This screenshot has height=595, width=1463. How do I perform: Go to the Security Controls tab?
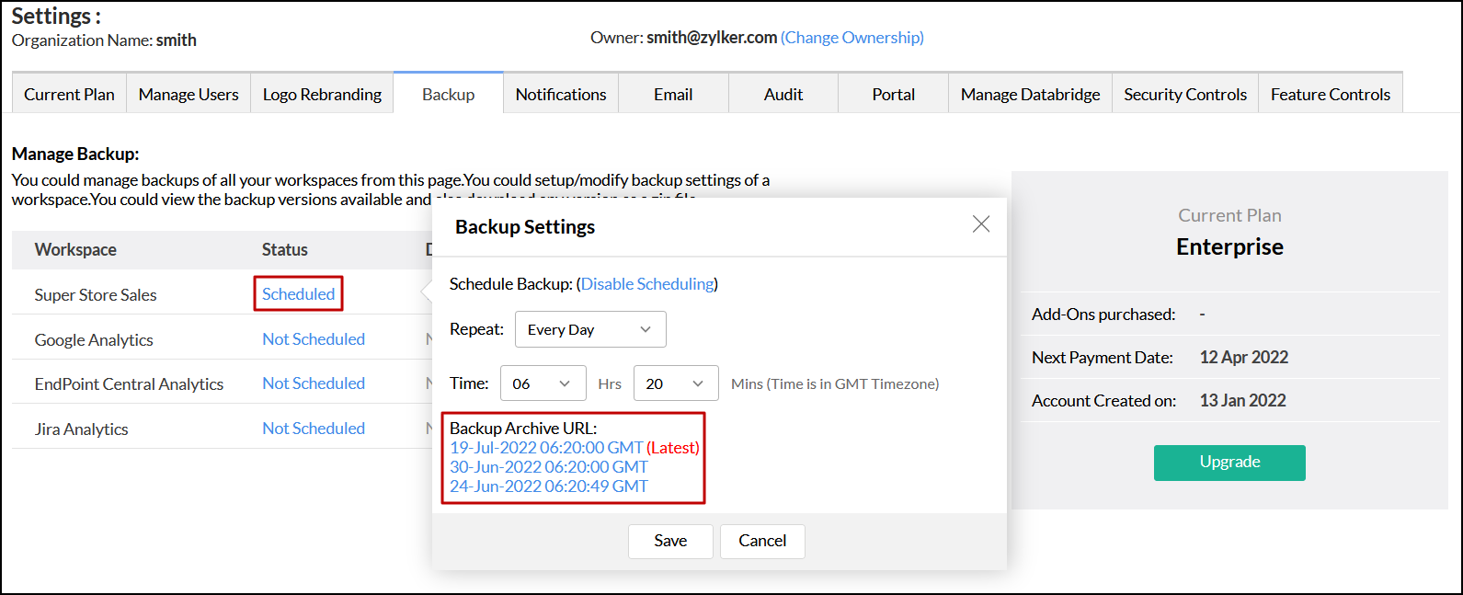click(1184, 95)
